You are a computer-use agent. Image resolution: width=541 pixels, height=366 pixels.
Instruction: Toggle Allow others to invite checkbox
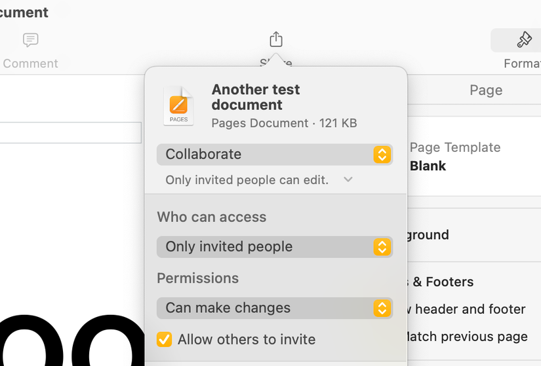point(165,339)
